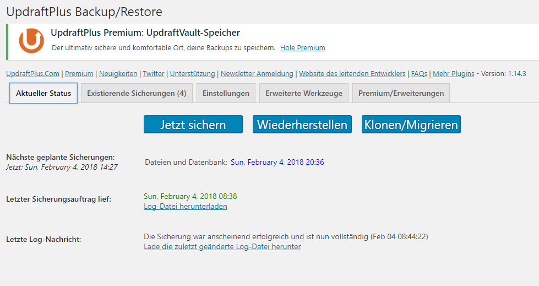Click the Version: 1.14.3 text
This screenshot has width=539, height=286.
(x=504, y=74)
